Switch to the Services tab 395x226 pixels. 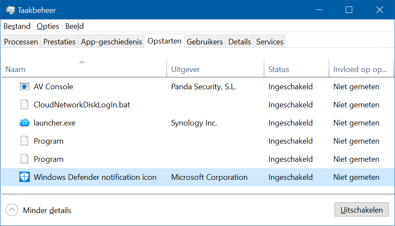270,42
